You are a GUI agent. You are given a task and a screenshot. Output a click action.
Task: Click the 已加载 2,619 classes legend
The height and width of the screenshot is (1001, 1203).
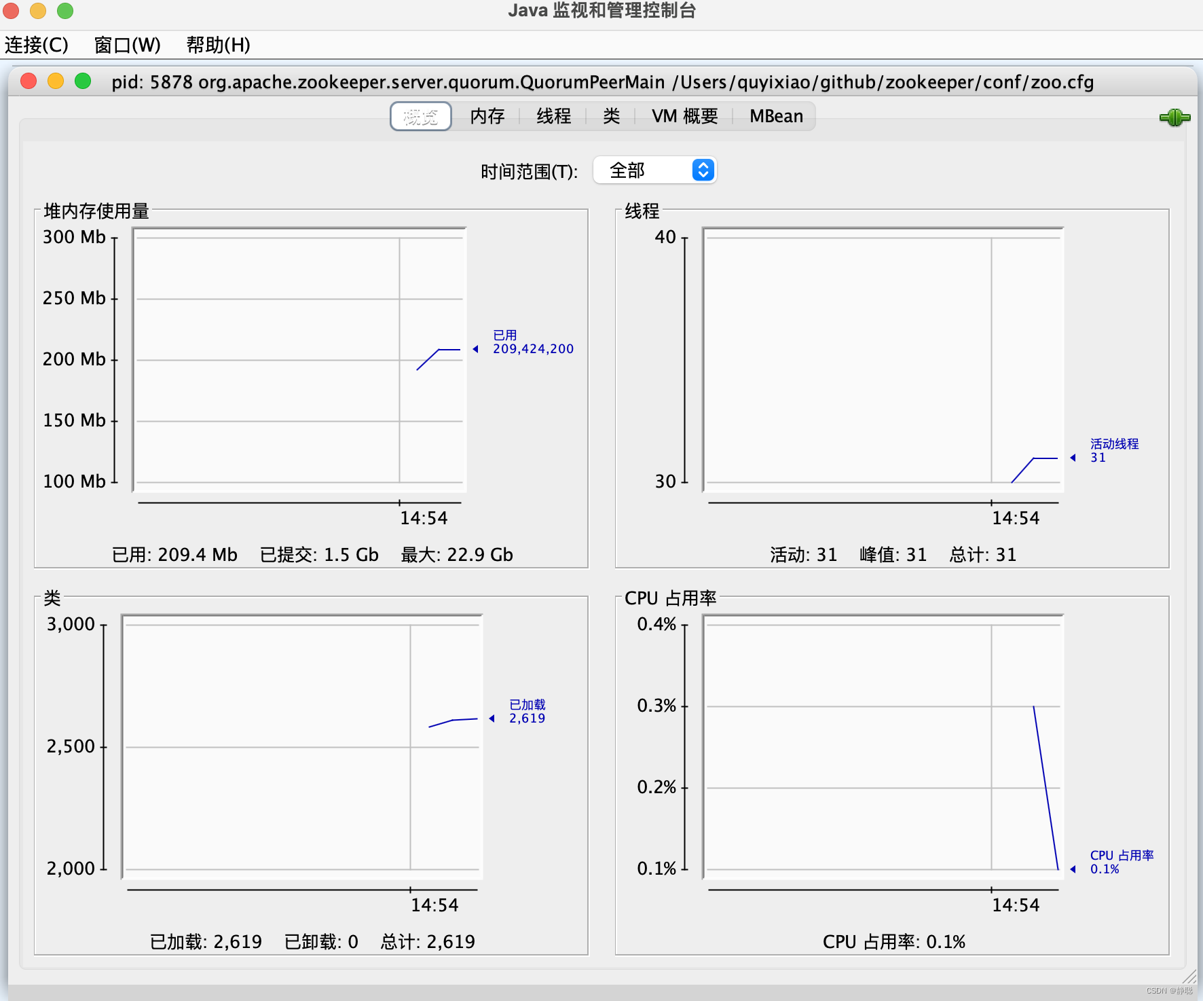click(528, 712)
